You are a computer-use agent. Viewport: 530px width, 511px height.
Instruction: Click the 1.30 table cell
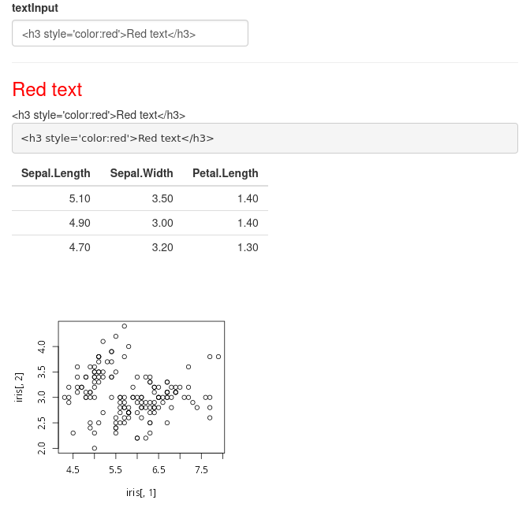pyautogui.click(x=248, y=247)
